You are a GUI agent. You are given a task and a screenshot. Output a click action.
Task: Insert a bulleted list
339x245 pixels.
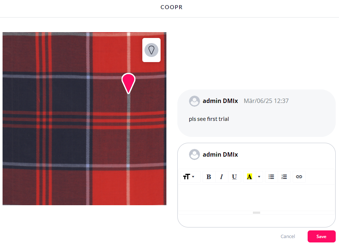point(271,177)
